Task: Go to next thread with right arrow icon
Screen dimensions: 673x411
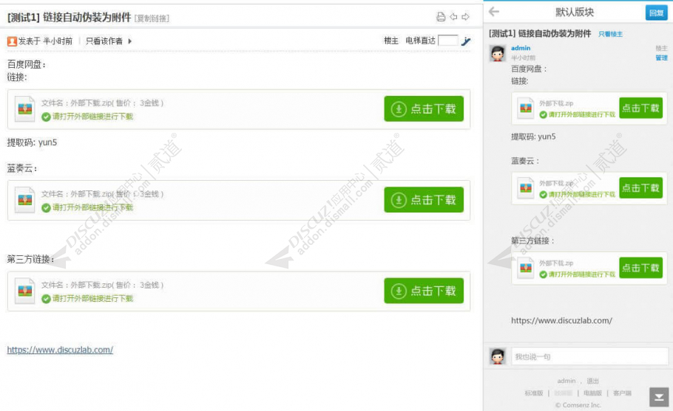Action: point(465,17)
